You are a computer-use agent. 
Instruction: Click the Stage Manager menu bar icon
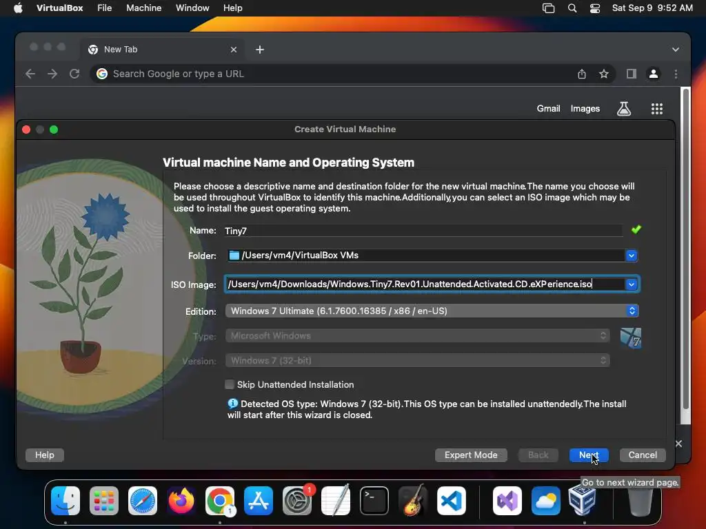(548, 8)
